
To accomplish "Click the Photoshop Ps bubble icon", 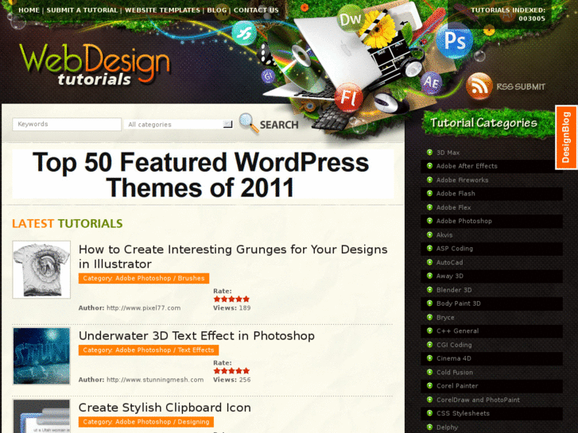I will [x=454, y=41].
